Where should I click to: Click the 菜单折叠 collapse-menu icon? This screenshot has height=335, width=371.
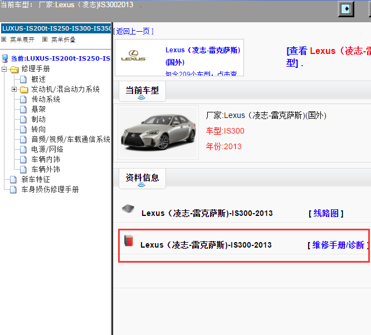click(45, 40)
